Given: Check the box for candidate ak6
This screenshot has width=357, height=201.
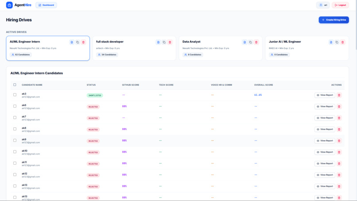Looking at the screenshot, I should point(15,106).
